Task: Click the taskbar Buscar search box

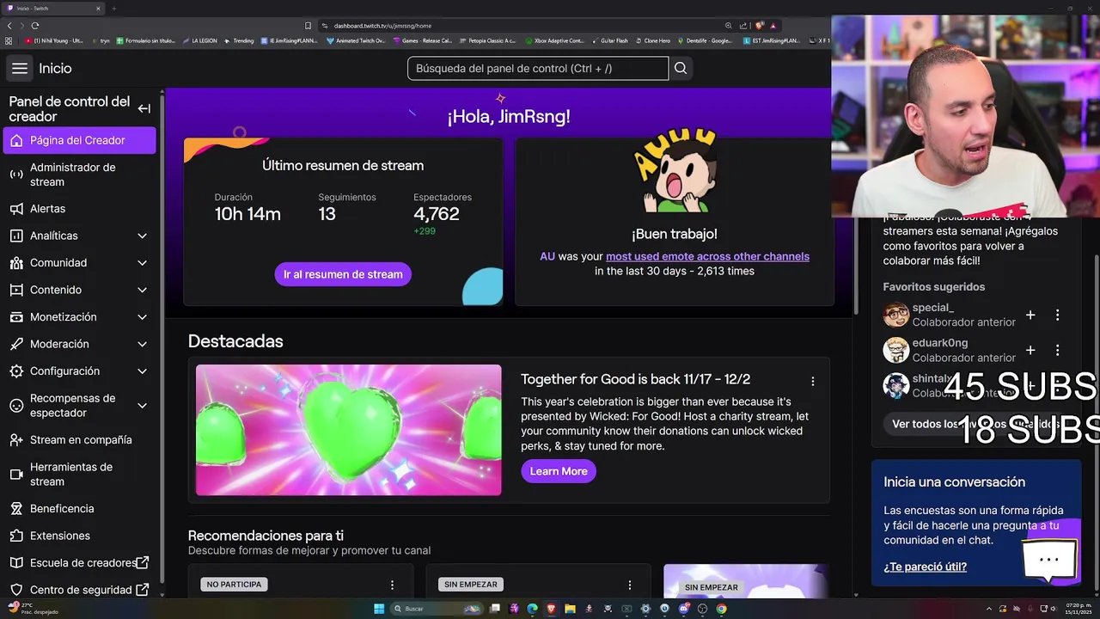Action: coord(437,609)
